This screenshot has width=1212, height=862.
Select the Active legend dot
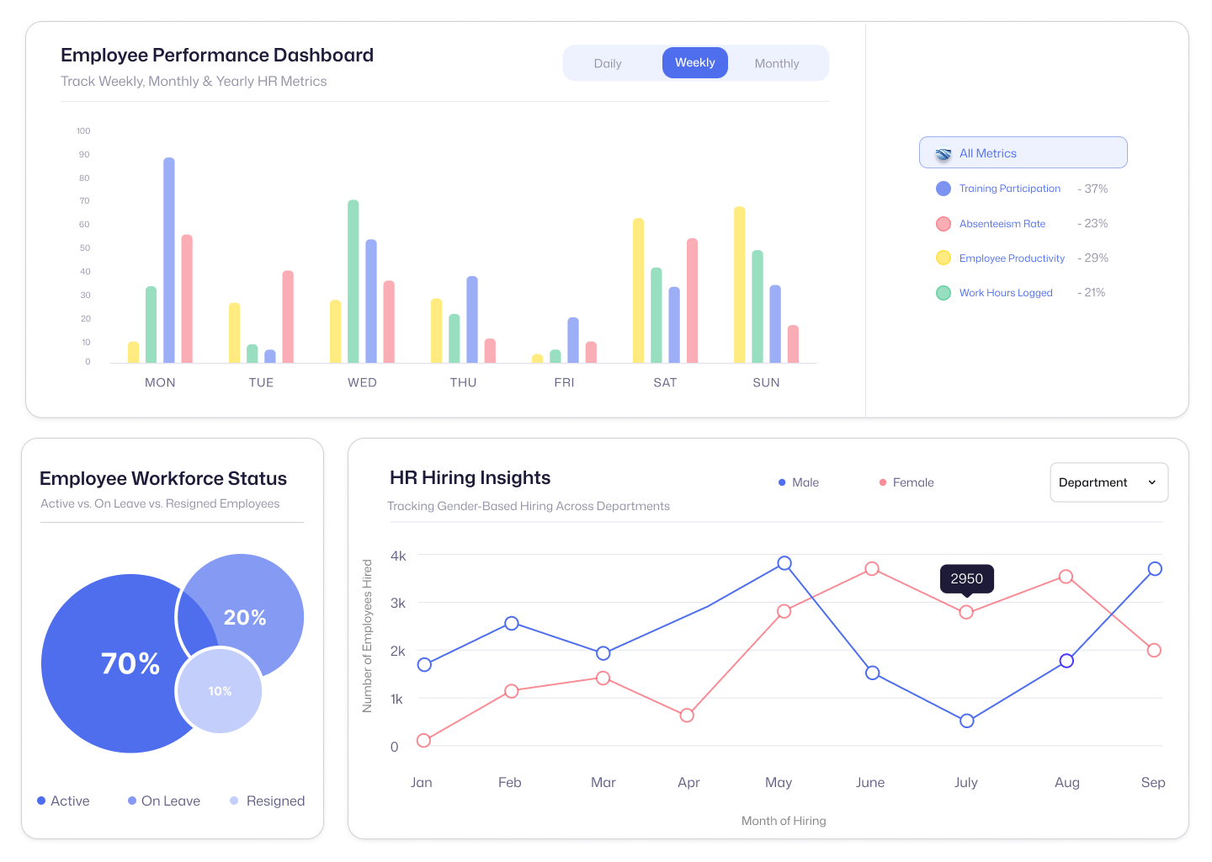coord(40,801)
